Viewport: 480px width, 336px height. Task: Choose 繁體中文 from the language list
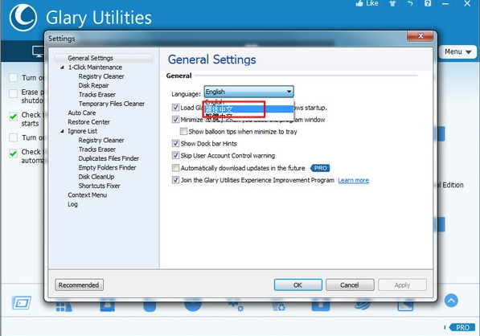[x=248, y=117]
